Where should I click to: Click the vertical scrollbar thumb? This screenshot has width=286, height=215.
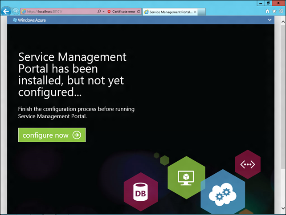click(x=283, y=97)
